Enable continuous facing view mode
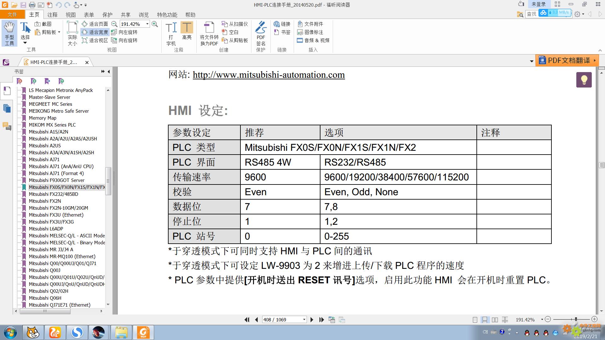605x340 pixels. click(x=505, y=320)
